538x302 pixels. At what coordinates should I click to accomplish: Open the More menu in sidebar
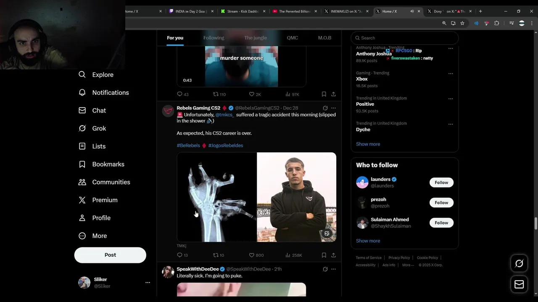93,236
